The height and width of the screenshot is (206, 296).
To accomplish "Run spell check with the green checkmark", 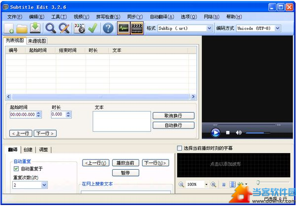I will click(x=93, y=28).
